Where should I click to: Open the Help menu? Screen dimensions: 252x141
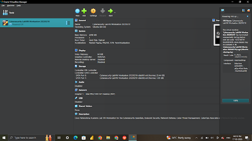tap(19, 5)
